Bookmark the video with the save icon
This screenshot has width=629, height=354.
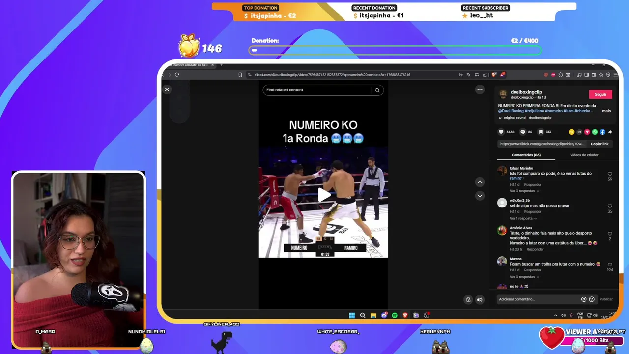[541, 132]
